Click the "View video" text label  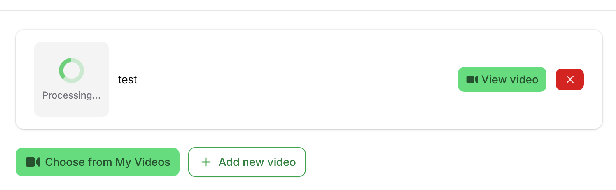(510, 79)
